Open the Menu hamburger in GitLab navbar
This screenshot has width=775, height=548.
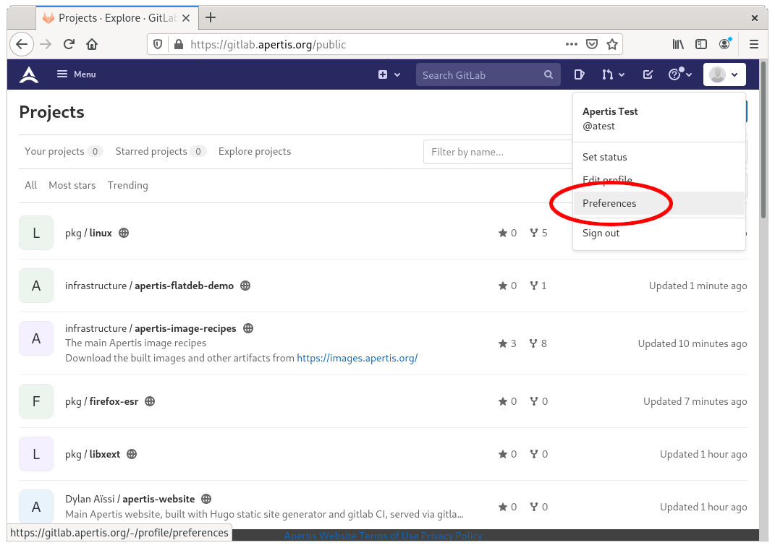coord(76,74)
